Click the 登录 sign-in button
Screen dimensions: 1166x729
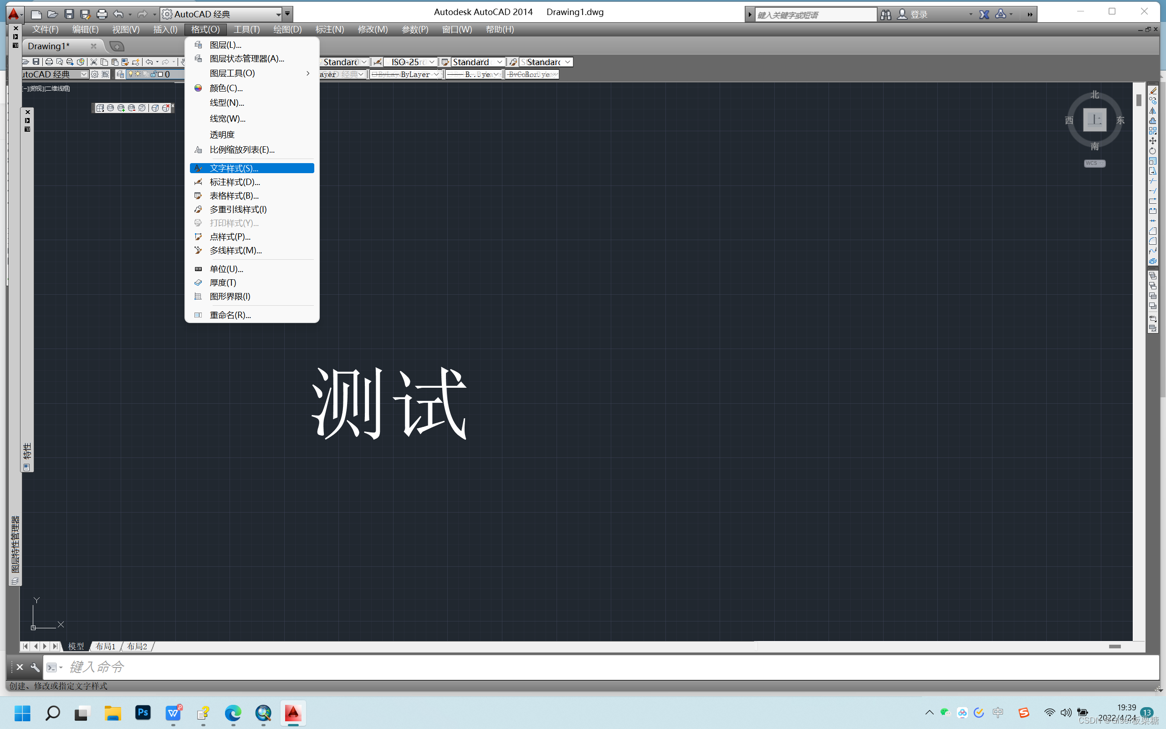[x=919, y=15]
